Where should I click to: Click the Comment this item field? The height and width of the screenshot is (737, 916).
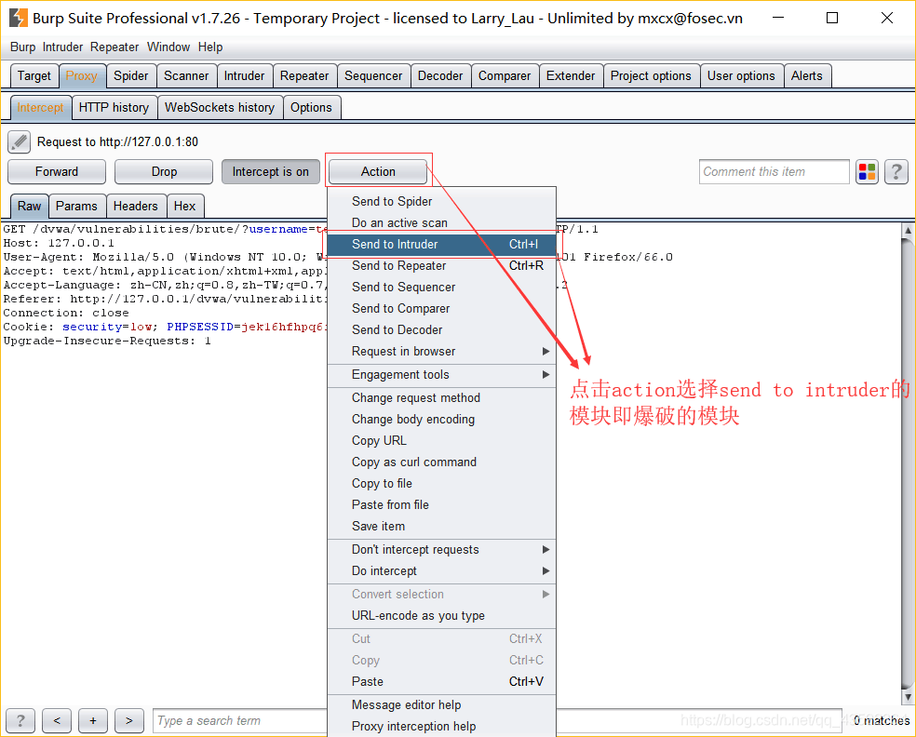coord(775,172)
